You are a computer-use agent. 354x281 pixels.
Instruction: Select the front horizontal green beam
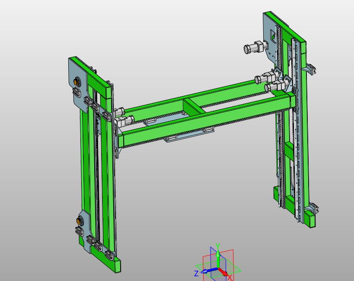point(207,119)
